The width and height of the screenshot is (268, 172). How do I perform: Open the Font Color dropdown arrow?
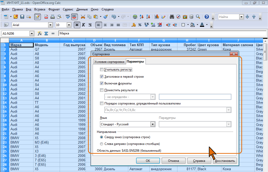click(207, 25)
